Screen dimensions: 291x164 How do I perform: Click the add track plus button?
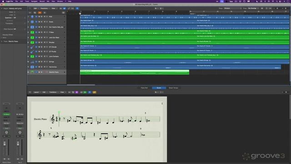[30, 13]
